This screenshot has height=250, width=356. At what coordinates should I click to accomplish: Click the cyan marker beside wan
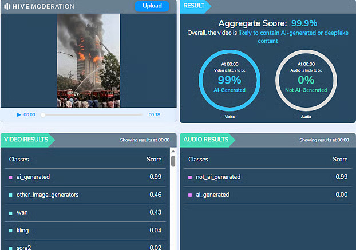[10, 213]
